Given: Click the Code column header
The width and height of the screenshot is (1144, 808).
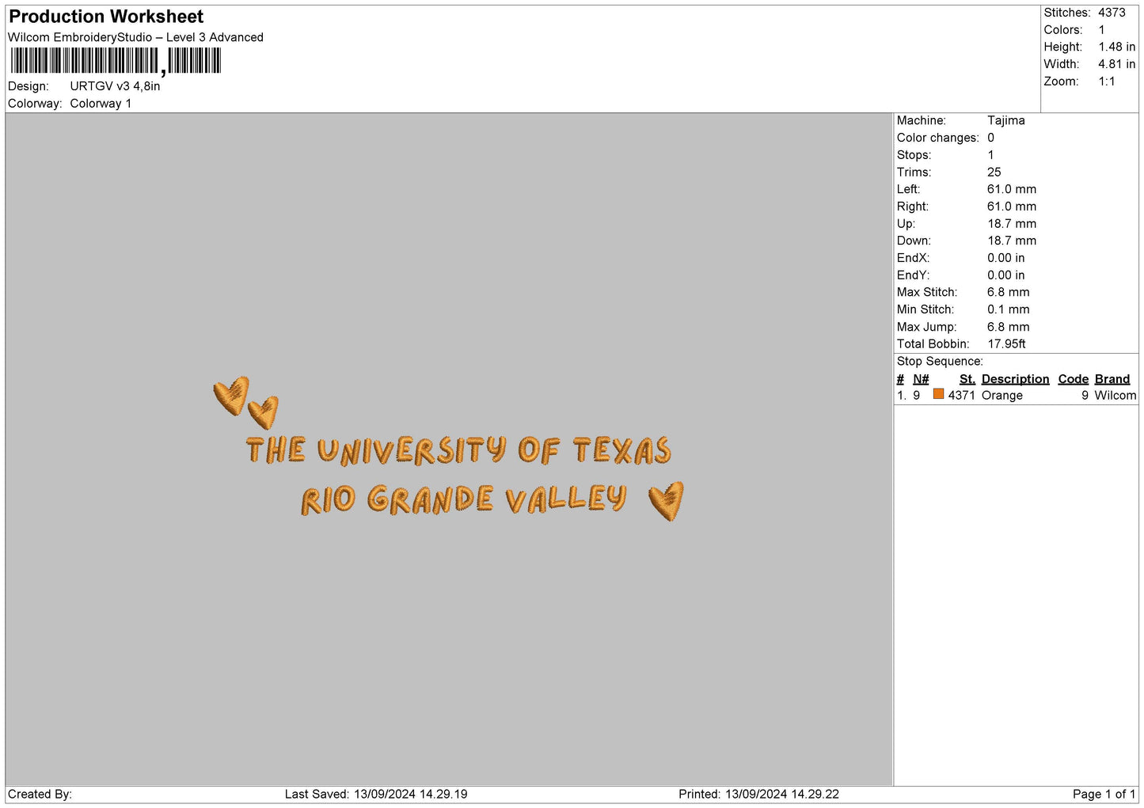Looking at the screenshot, I should 1073,379.
